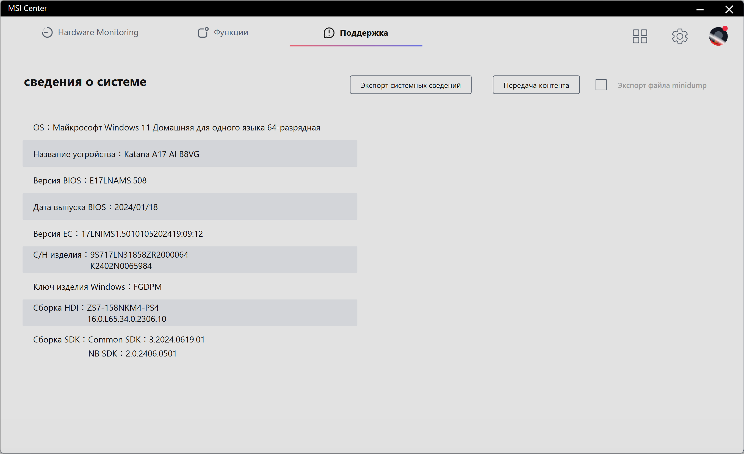Click the Передача контента button
This screenshot has width=744, height=454.
tap(536, 85)
